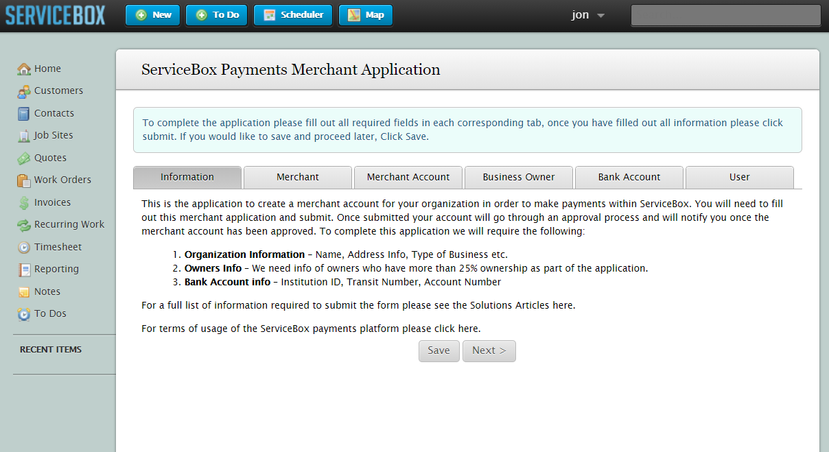Viewport: 829px width, 452px height.
Task: Click the Reporting notebook icon
Action: [x=24, y=270]
